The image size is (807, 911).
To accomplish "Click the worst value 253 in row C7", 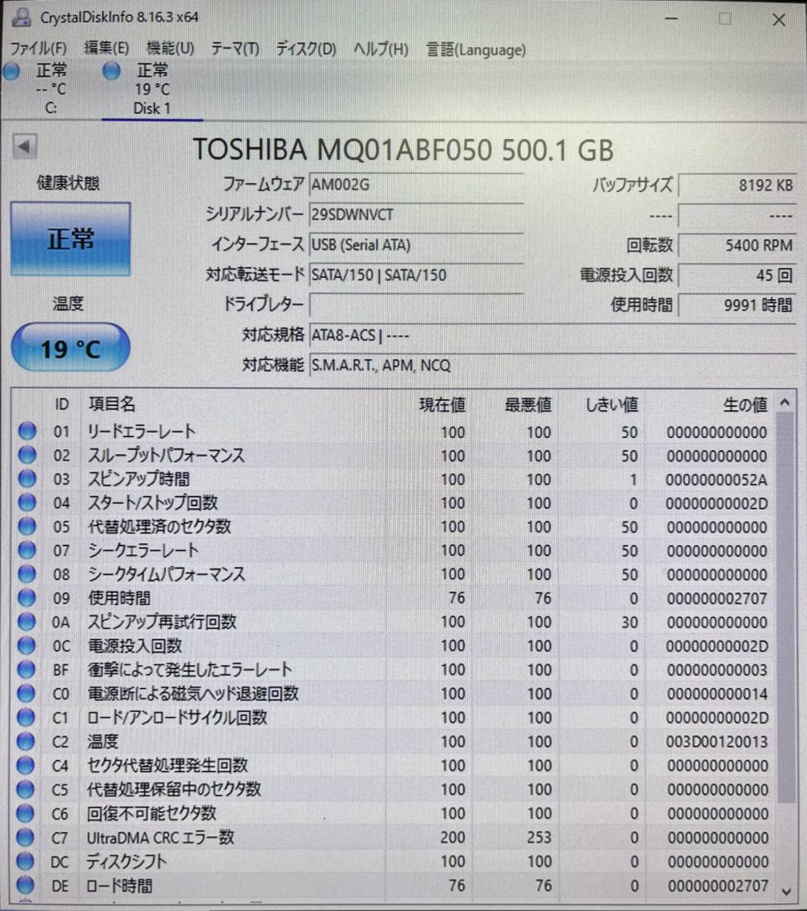I will 539,838.
